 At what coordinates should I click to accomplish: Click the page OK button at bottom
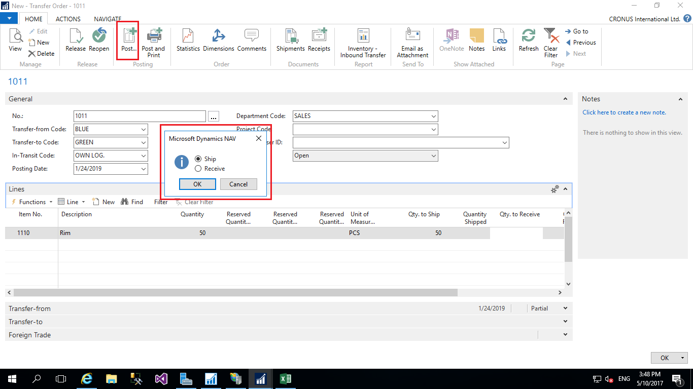click(665, 358)
